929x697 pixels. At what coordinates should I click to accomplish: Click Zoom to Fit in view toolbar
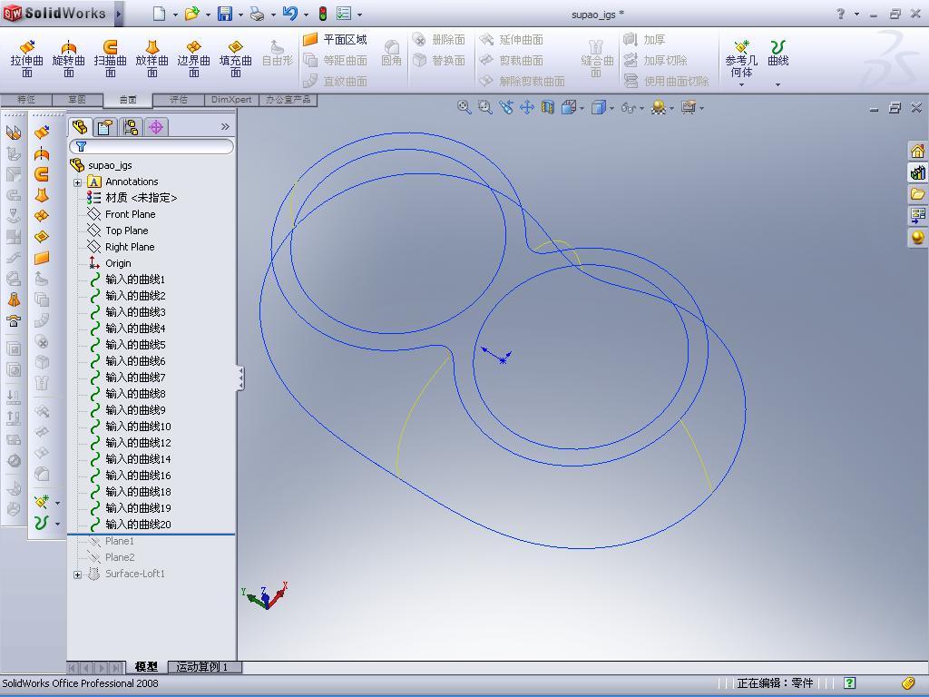(464, 107)
